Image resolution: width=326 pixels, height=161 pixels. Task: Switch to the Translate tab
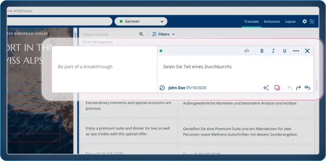coord(251,22)
